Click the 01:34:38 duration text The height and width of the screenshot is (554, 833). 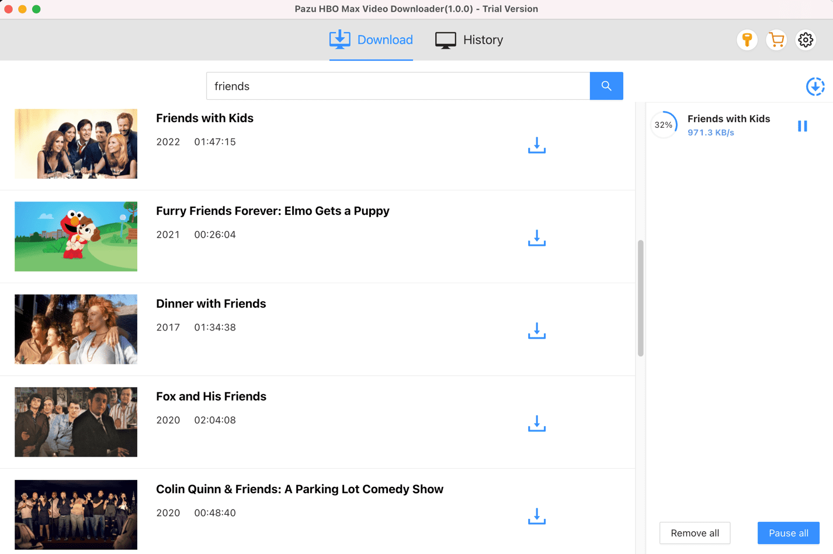tap(215, 327)
